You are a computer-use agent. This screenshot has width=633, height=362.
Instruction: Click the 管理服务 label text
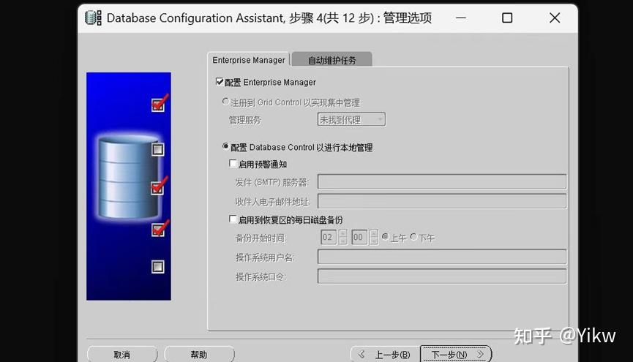245,120
